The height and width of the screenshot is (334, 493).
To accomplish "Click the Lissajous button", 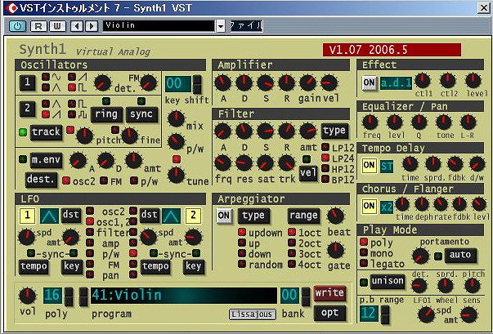I will pos(252,314).
